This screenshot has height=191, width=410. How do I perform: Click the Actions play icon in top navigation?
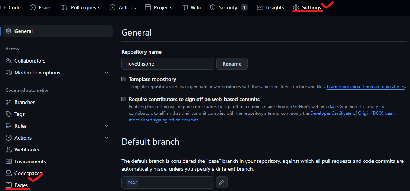click(113, 7)
